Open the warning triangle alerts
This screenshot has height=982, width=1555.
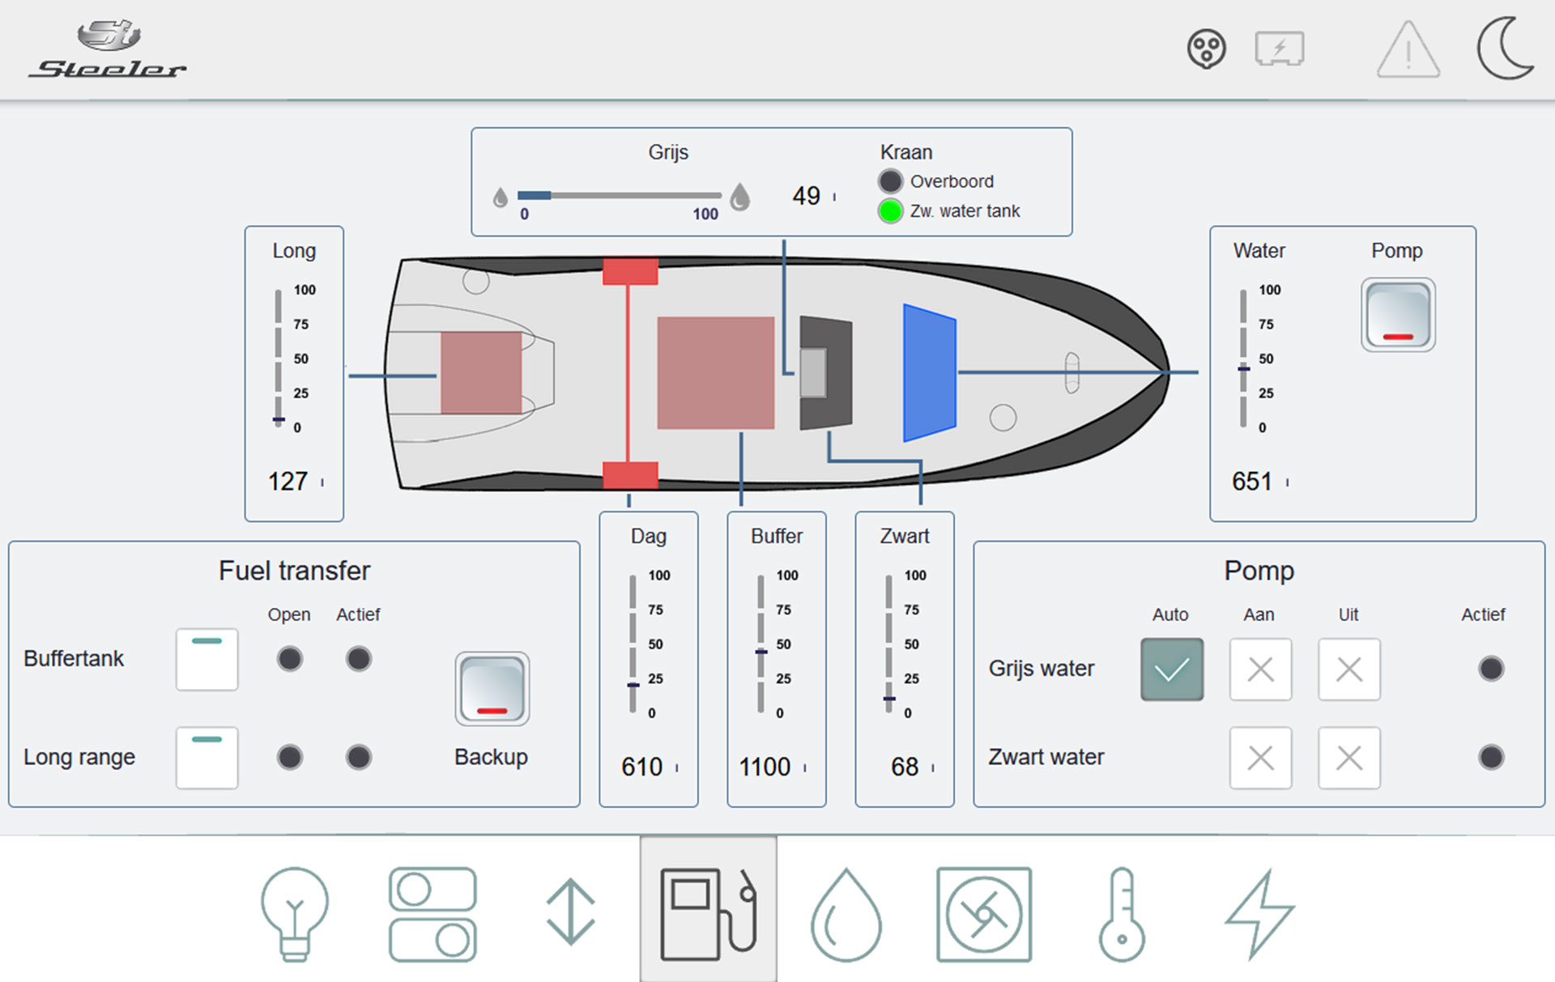point(1408,50)
